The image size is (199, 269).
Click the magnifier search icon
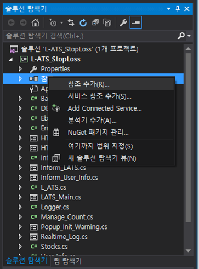[x=181, y=36]
